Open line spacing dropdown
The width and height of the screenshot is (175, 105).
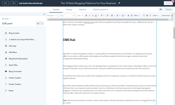pyautogui.click(x=124, y=16)
